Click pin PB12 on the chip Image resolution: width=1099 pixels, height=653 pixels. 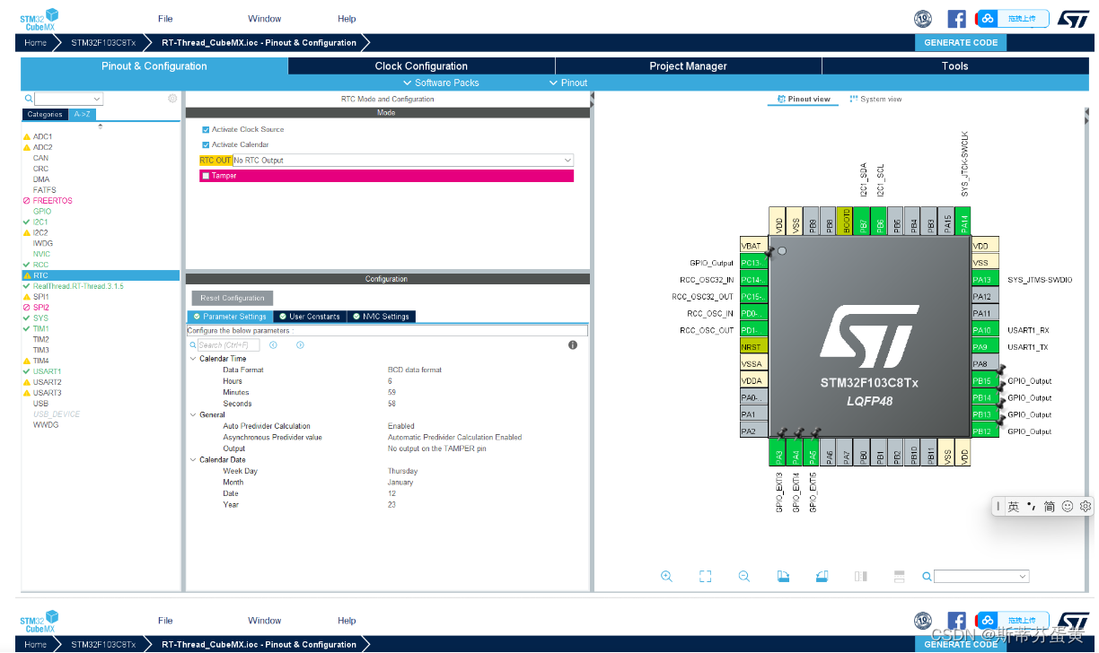985,431
